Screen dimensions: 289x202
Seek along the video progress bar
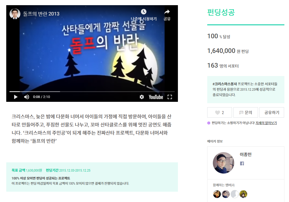pyautogui.click(x=92, y=91)
